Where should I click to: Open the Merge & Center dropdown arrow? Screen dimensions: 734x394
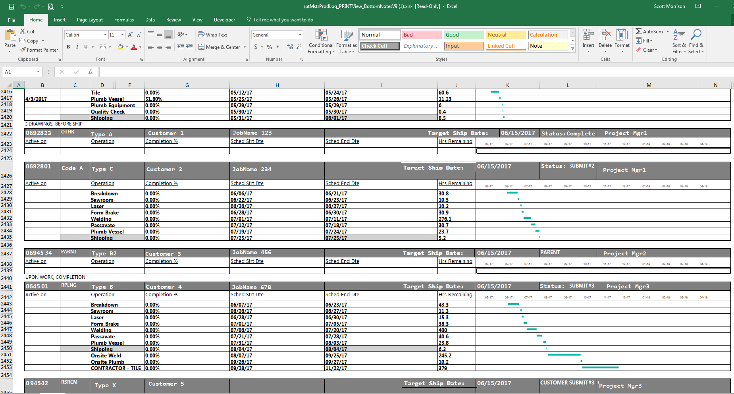(x=245, y=47)
